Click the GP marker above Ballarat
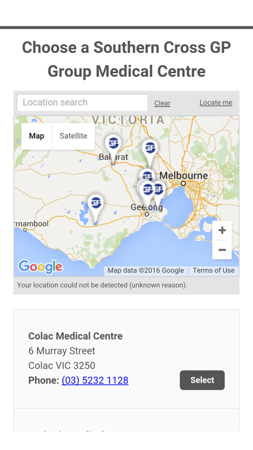The image size is (253, 450). click(113, 143)
